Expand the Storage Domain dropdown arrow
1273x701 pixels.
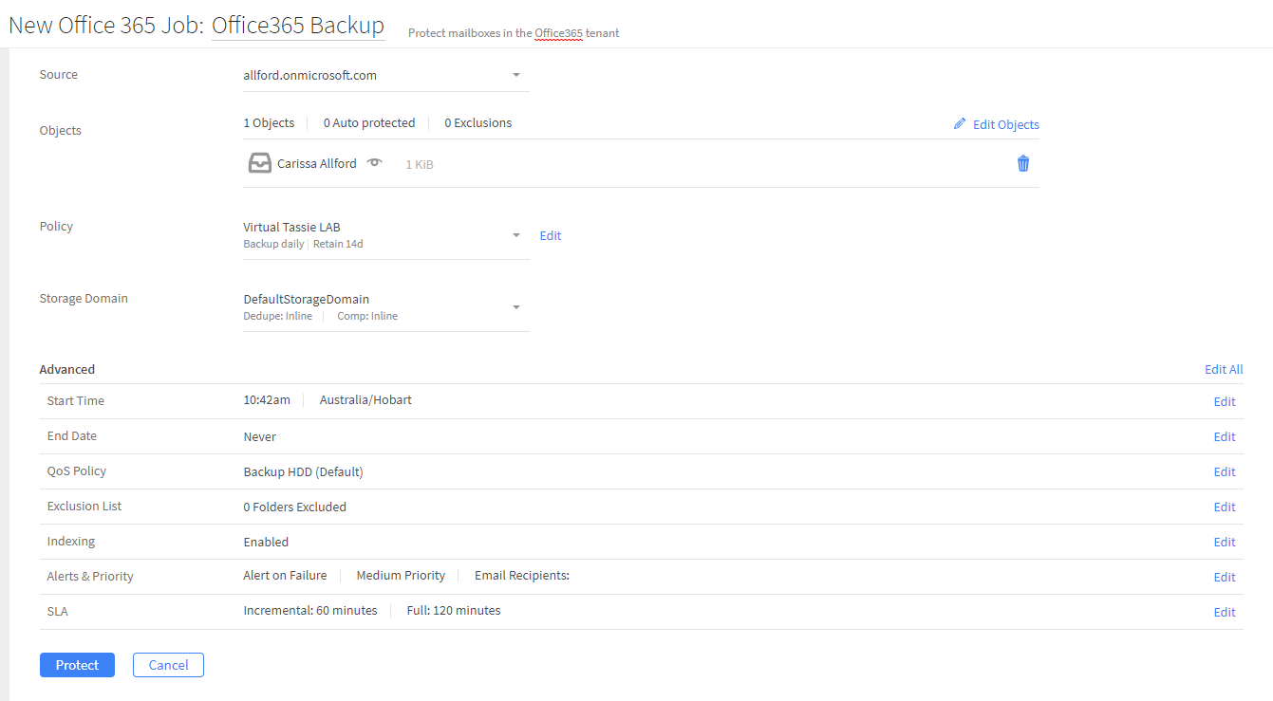point(516,306)
